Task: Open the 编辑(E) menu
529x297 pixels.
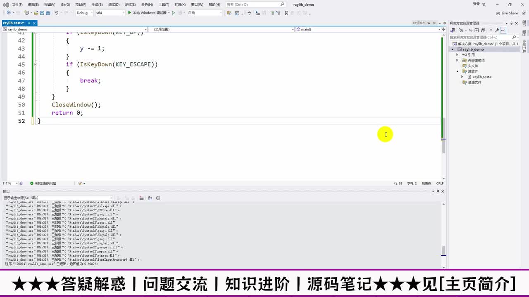Action: [33, 5]
